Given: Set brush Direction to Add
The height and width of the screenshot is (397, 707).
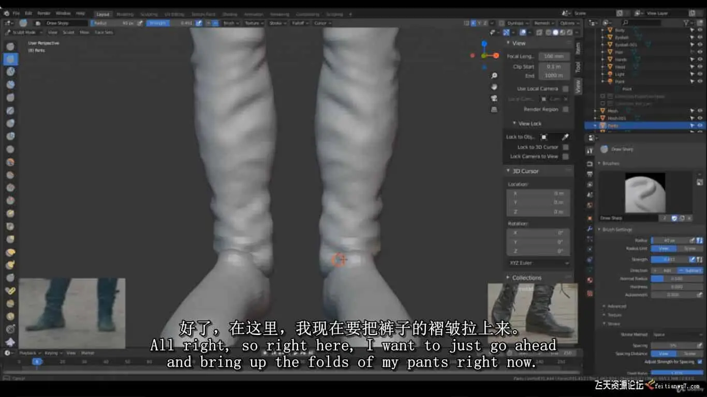Looking at the screenshot, I should click(664, 270).
